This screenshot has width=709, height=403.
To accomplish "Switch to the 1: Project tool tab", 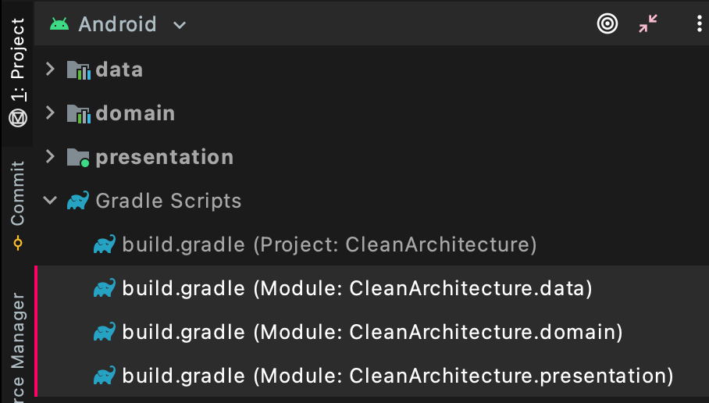I will tap(18, 73).
